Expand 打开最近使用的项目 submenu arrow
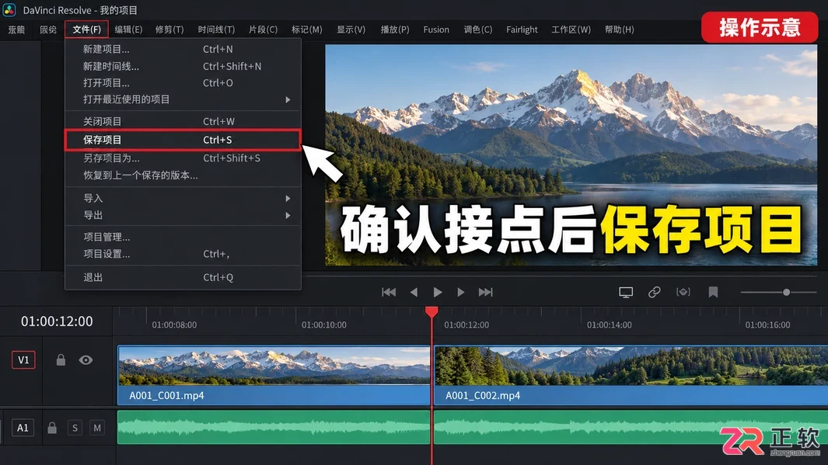828x465 pixels. tap(288, 99)
